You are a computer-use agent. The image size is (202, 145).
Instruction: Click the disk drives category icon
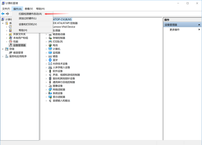click(50, 34)
